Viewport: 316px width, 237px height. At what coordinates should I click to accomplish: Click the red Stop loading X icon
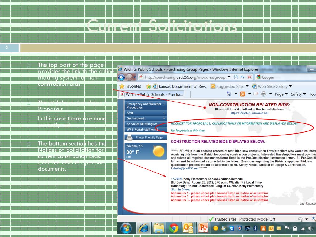pos(249,77)
